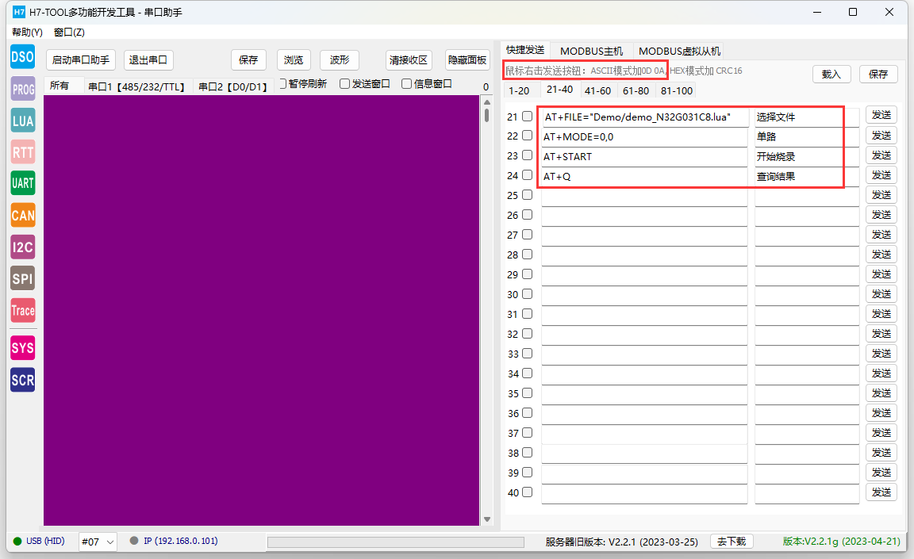Viewport: 914px width, 559px height.
Task: Click the 浏览 button
Action: coord(294,60)
